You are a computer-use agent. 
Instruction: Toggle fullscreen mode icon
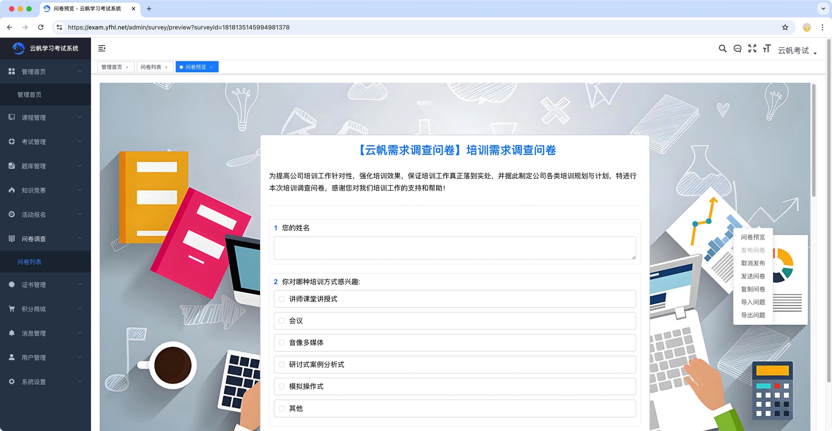pos(752,49)
